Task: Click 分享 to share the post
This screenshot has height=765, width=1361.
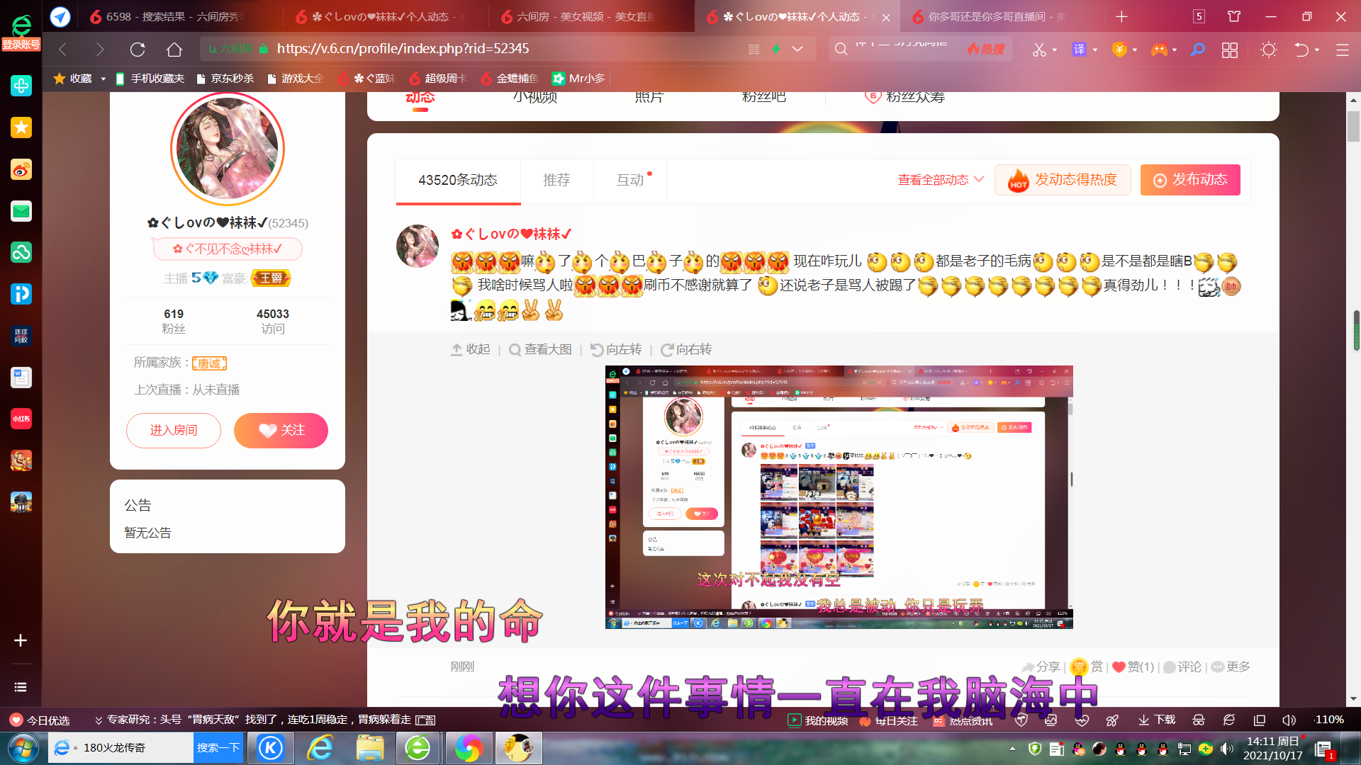Action: (1041, 667)
